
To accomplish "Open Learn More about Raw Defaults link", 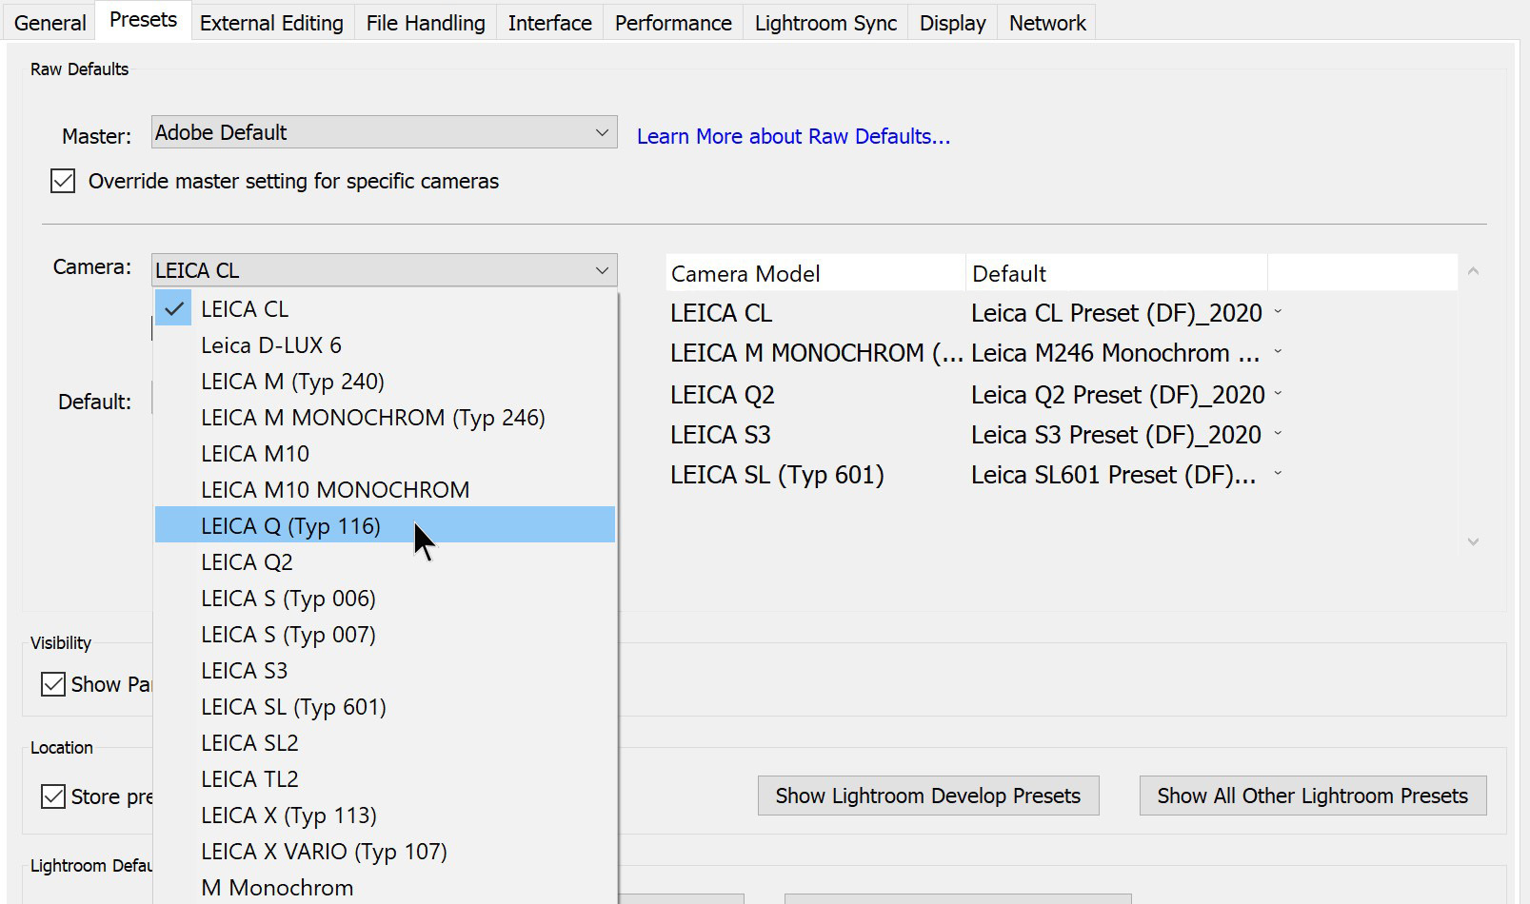I will pyautogui.click(x=793, y=136).
